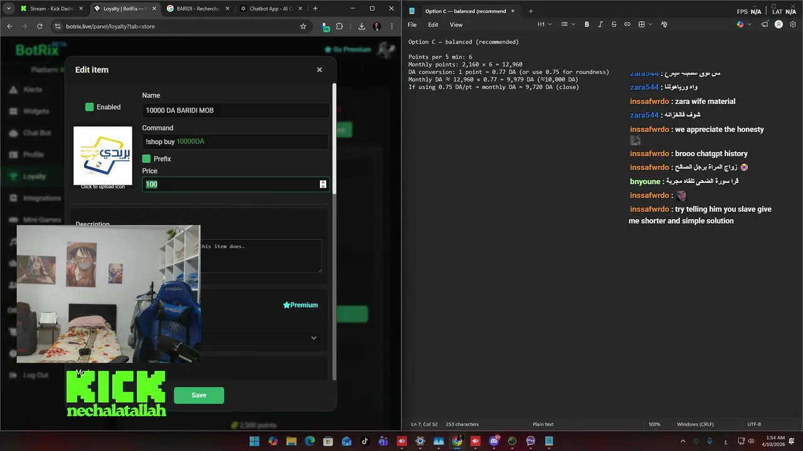Close the Loyalty BotRix tab

tap(154, 9)
